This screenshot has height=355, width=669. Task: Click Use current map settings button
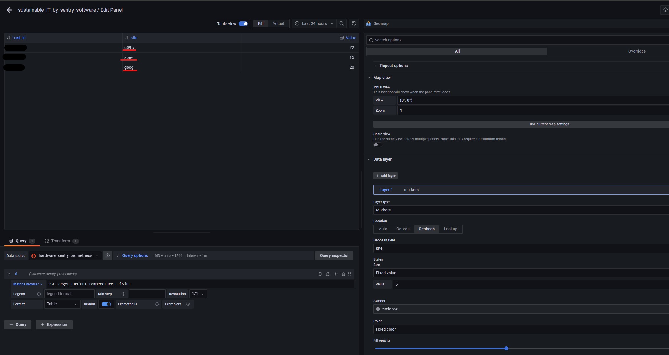(521, 124)
